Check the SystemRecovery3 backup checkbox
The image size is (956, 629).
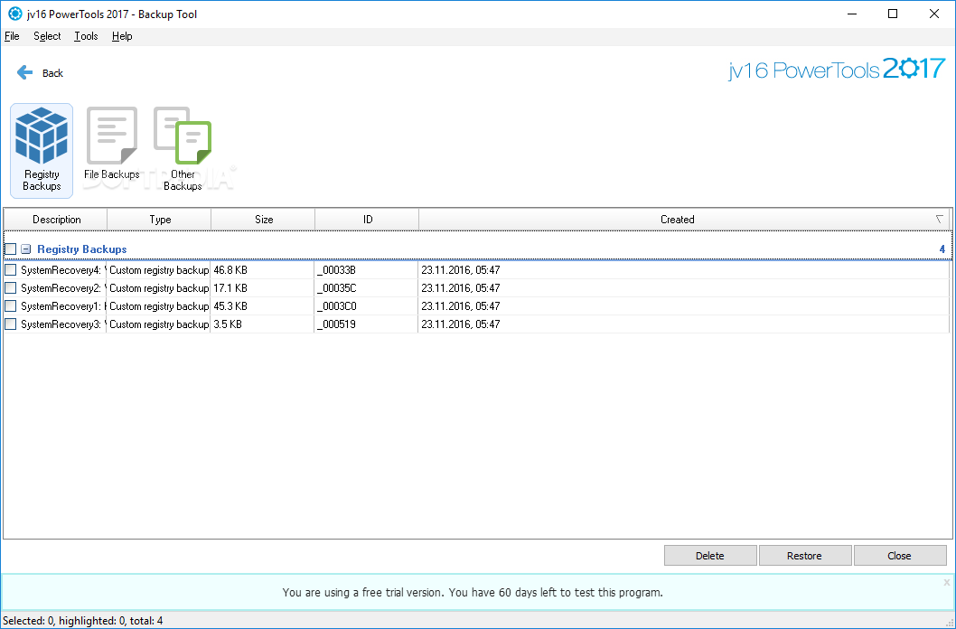(x=10, y=324)
